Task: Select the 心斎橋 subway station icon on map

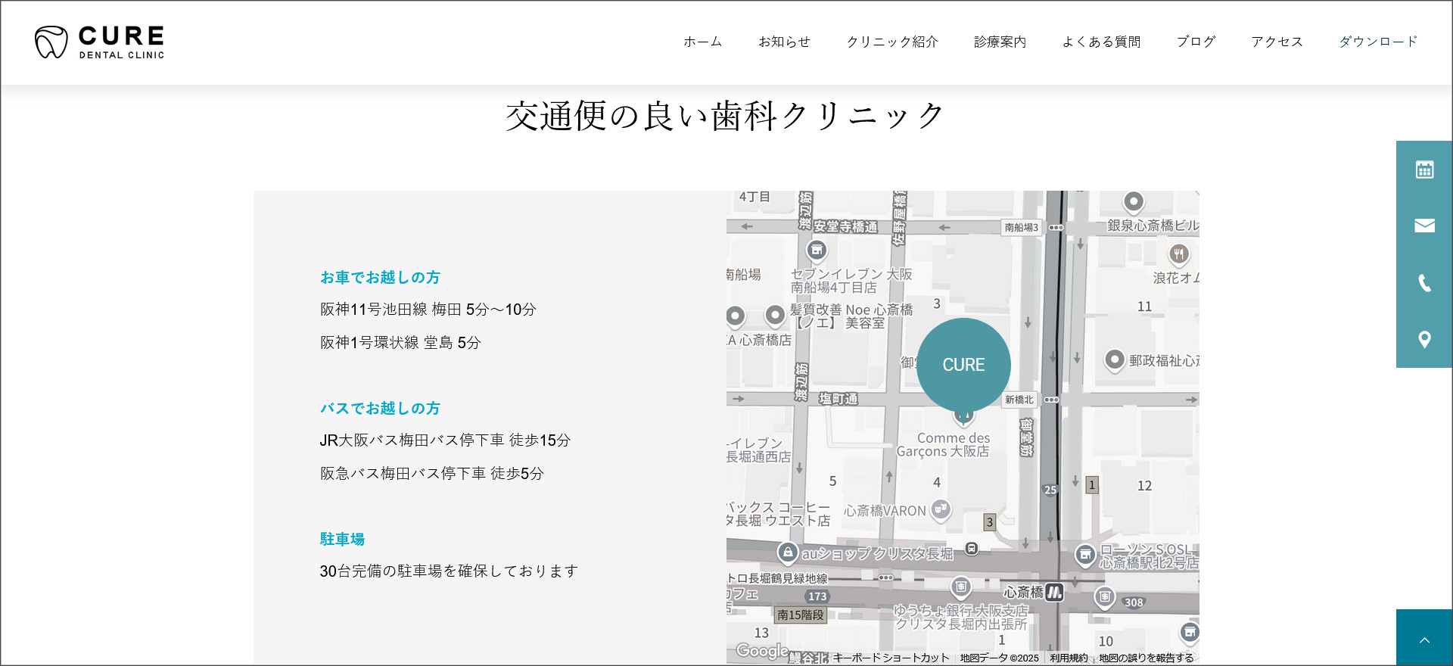Action: [1054, 593]
